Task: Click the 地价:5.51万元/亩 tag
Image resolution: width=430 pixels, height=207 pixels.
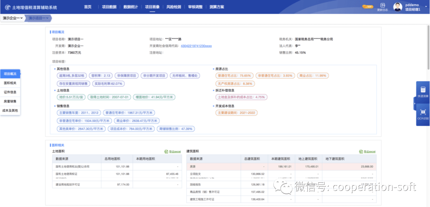Action: tap(71, 97)
